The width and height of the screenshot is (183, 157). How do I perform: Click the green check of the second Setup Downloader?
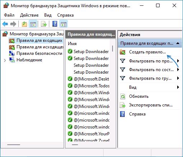pyautogui.click(x=70, y=58)
